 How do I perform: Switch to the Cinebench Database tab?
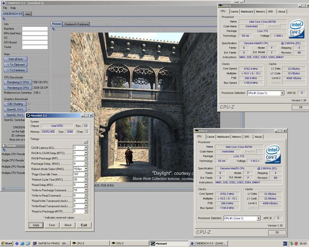click(76, 24)
